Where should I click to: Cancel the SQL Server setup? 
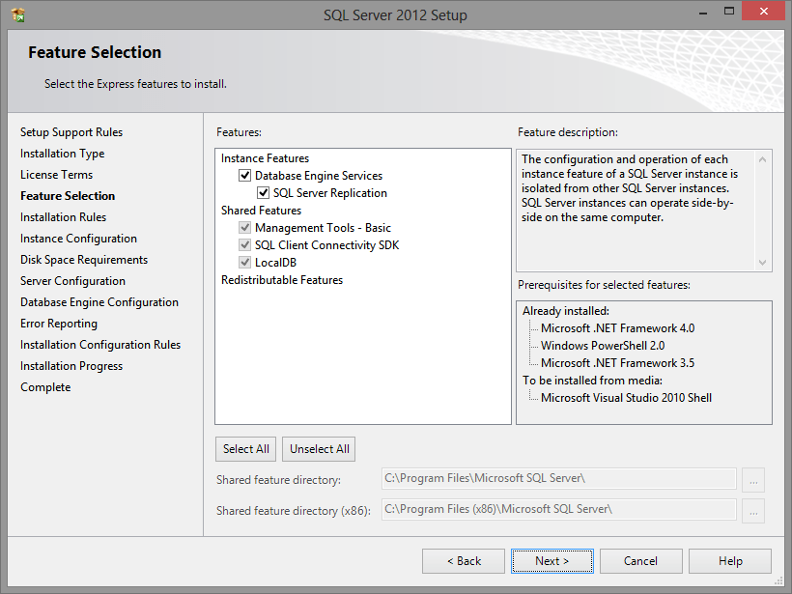pyautogui.click(x=640, y=561)
